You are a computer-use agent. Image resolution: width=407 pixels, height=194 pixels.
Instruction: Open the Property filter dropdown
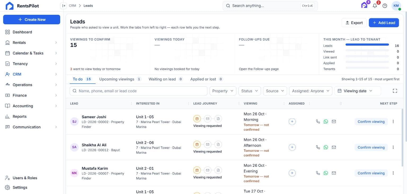(223, 91)
